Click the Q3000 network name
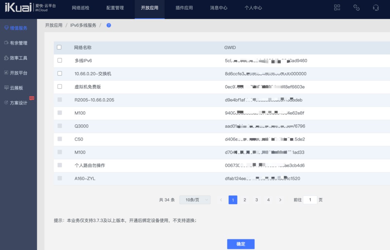 [82, 126]
